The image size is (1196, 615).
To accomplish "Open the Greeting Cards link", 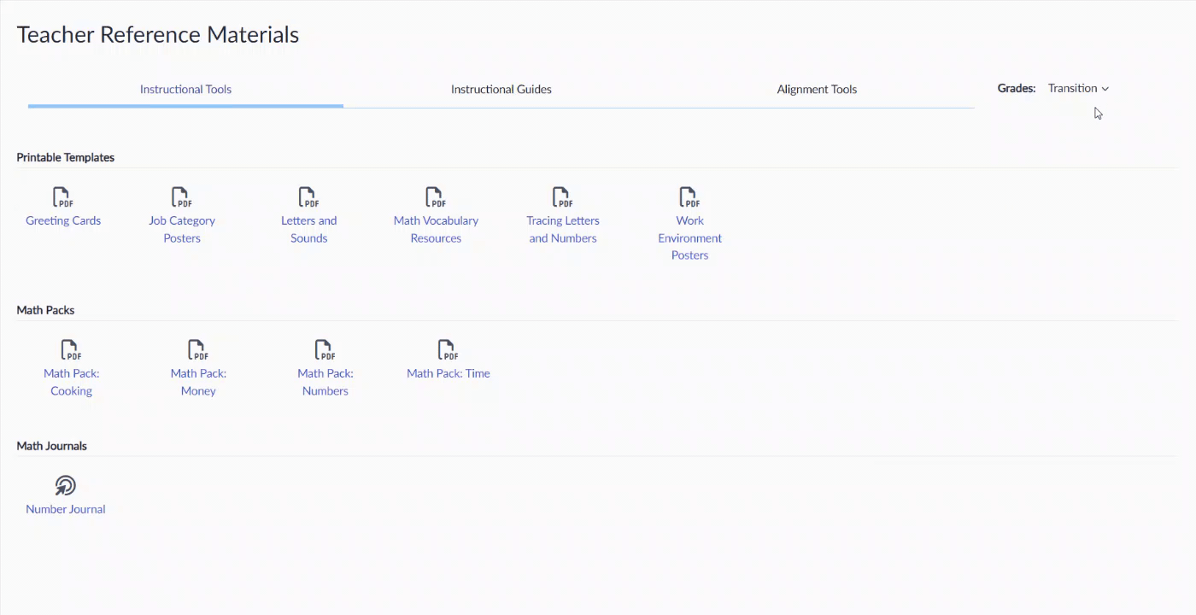I will click(63, 220).
